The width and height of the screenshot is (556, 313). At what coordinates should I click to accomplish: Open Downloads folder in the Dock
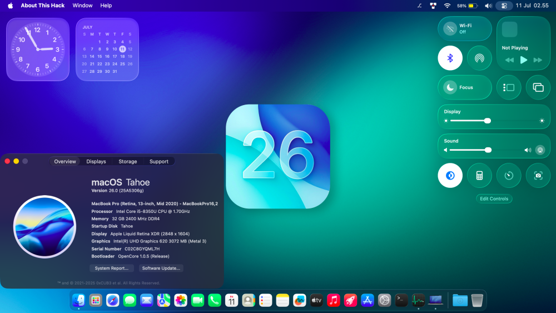pyautogui.click(x=460, y=300)
